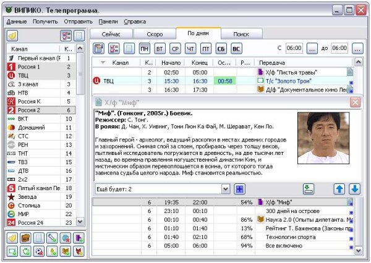Screen dimensions: 371x263
Task: Click the briefcase icon in bottom toolbar
Action: coord(25,238)
